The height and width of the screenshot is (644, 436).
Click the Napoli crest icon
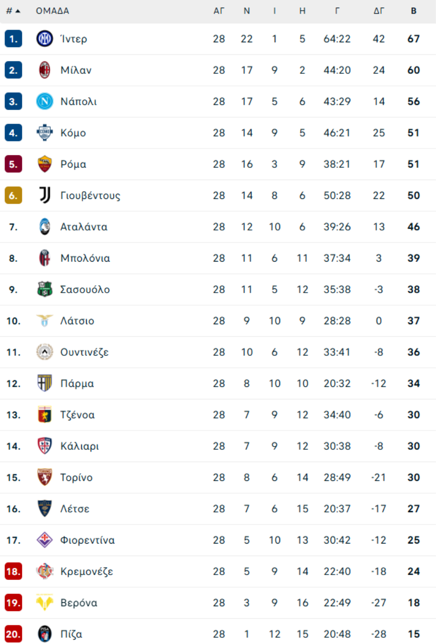[x=45, y=101]
